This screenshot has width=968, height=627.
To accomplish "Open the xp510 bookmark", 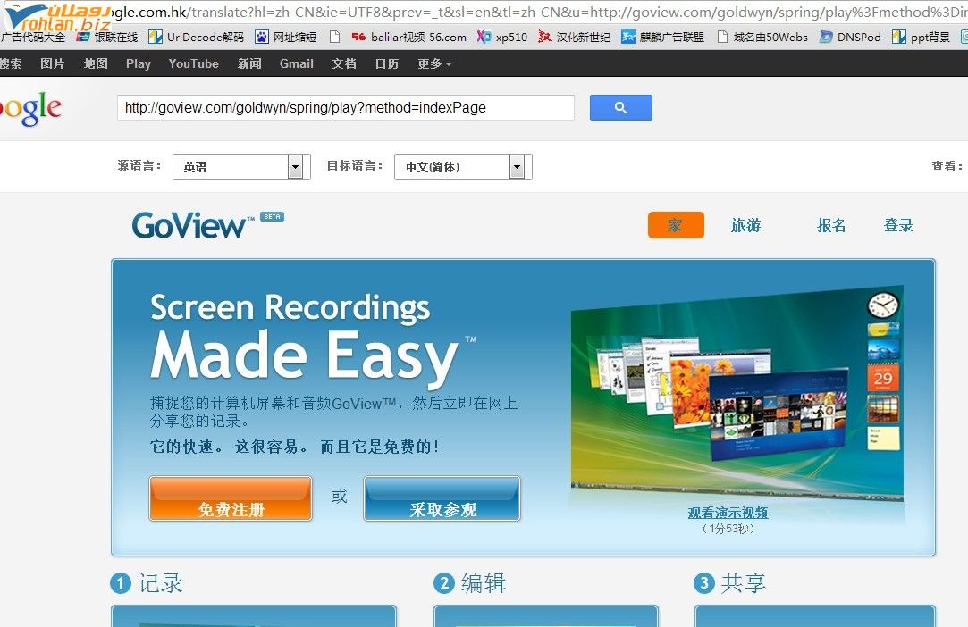I will pos(502,37).
